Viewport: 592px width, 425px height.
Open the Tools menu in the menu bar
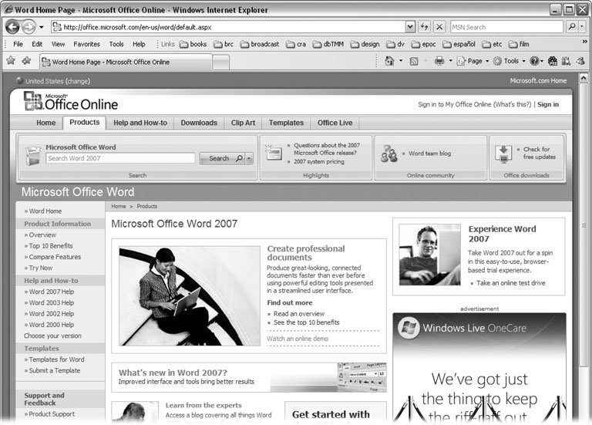click(x=116, y=44)
